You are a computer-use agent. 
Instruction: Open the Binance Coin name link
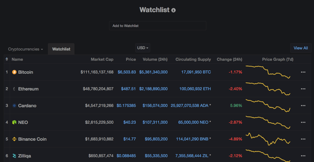32,139
